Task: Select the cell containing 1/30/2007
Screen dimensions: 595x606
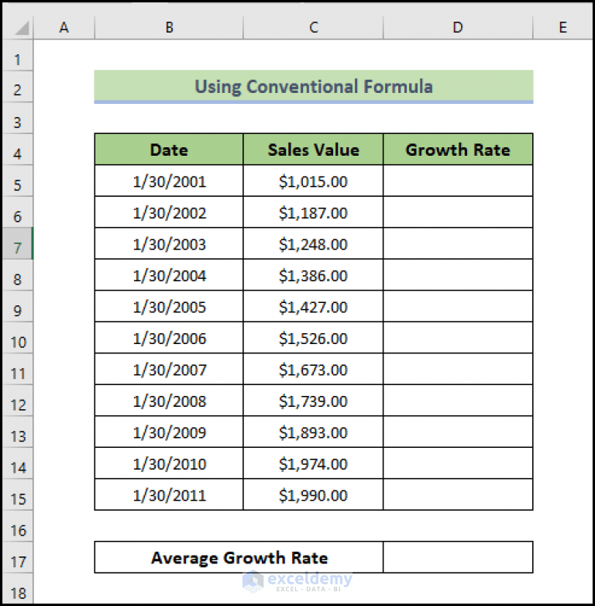Action: coord(169,369)
